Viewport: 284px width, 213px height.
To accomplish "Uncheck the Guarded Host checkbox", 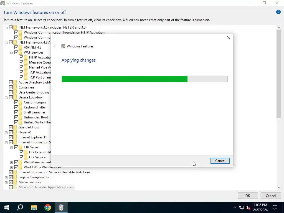I will 11,127.
